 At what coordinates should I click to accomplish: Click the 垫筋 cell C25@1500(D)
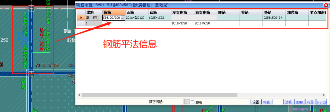274,18
